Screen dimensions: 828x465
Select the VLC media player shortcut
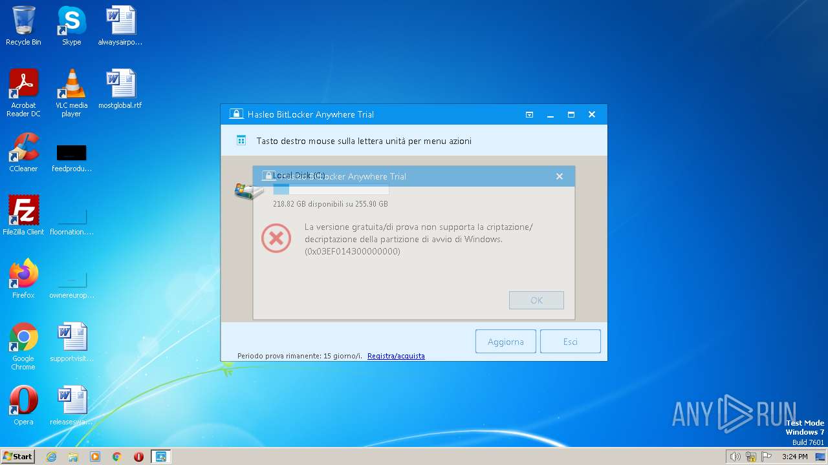71,93
